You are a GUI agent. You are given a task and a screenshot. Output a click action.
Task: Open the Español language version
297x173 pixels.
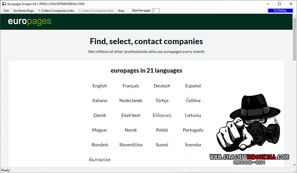(193, 86)
